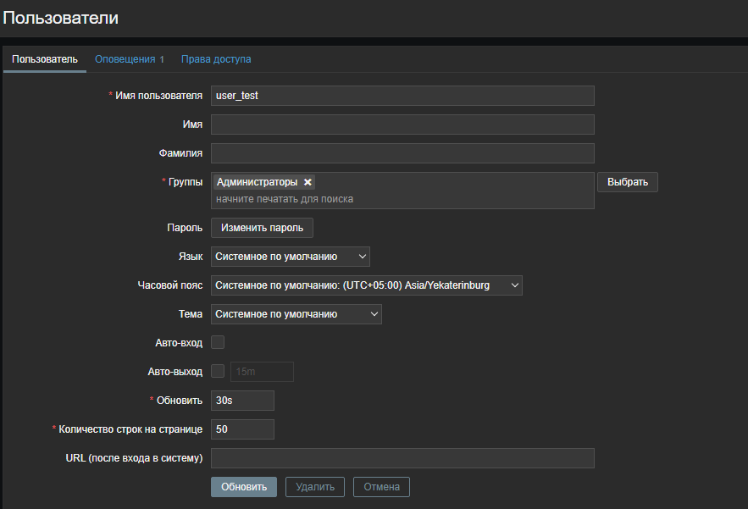Click into the Имя input field
The image size is (748, 509).
[x=402, y=124]
